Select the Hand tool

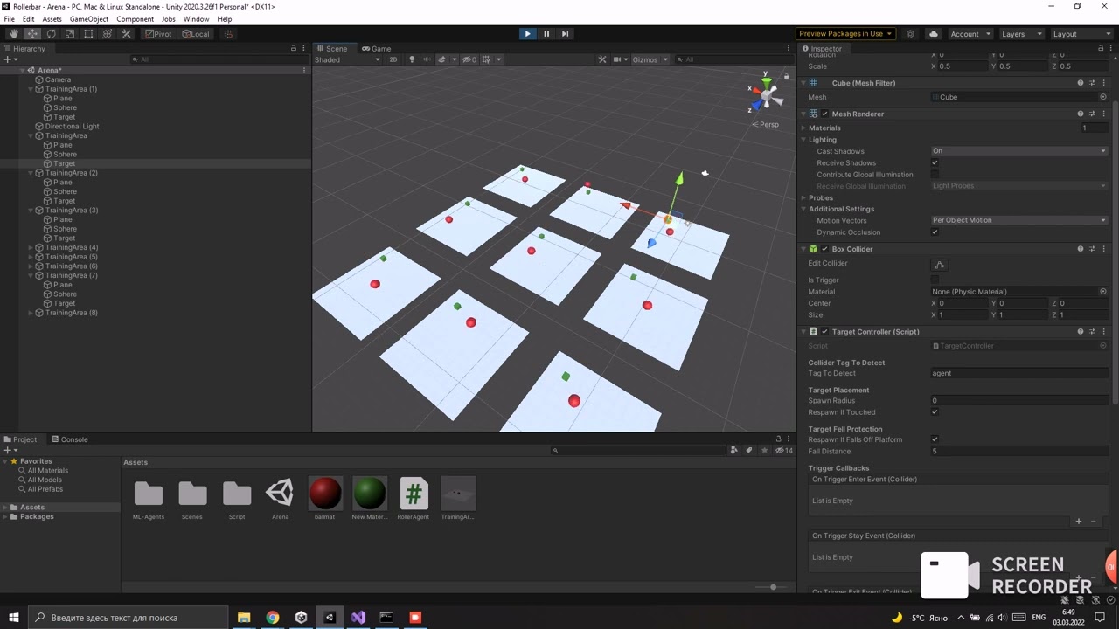tap(13, 34)
